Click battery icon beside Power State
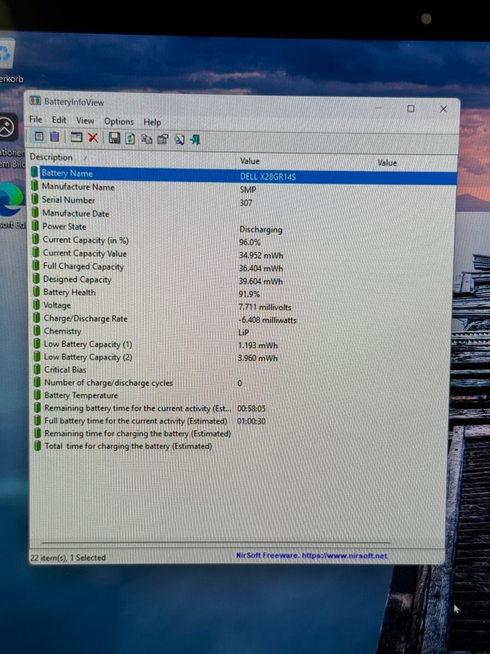 coord(36,226)
